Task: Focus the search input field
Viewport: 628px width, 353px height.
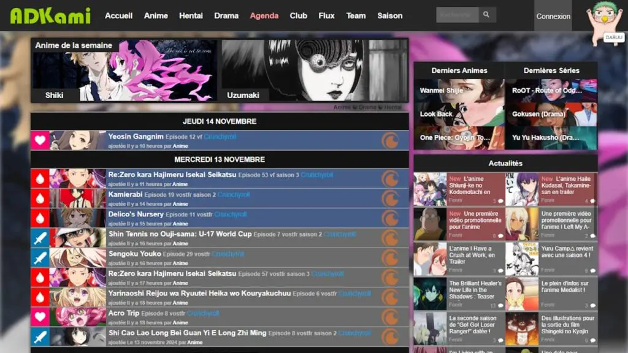Action: (458, 15)
